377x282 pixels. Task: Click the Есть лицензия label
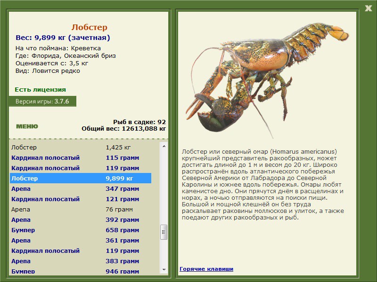pyautogui.click(x=40, y=89)
